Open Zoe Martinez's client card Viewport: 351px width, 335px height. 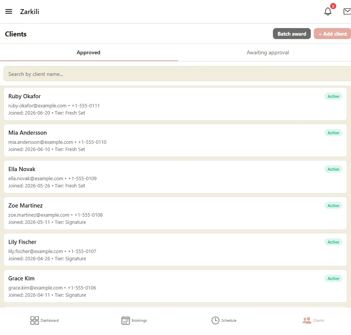click(x=175, y=213)
